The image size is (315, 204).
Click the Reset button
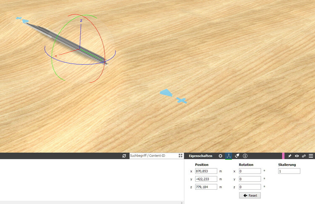(x=250, y=195)
